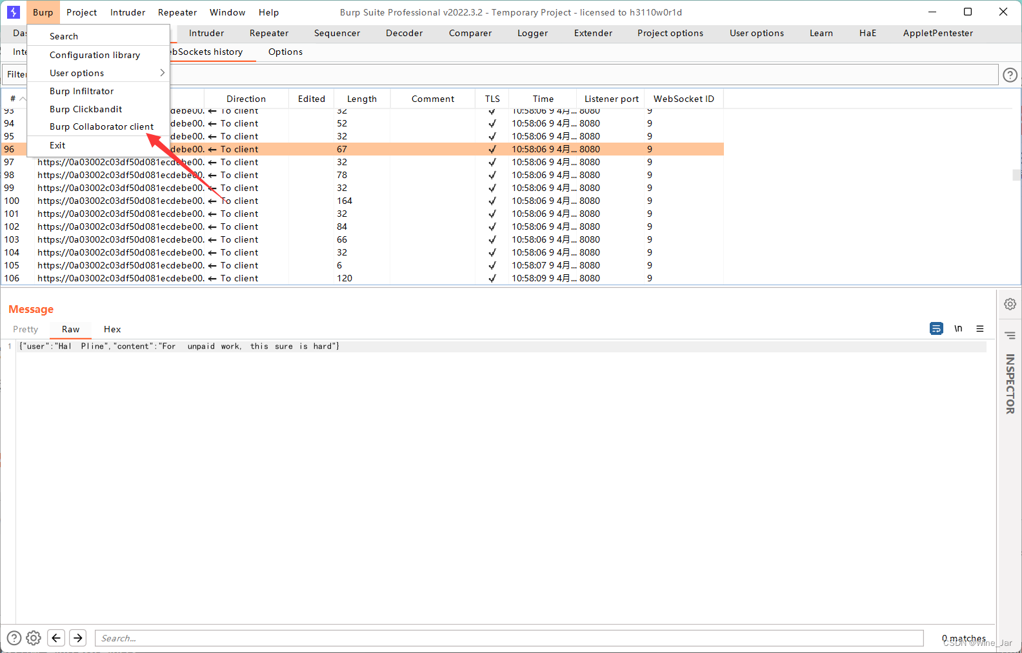1022x653 pixels.
Task: Sort by WebSocket ID column header
Action: (x=683, y=99)
